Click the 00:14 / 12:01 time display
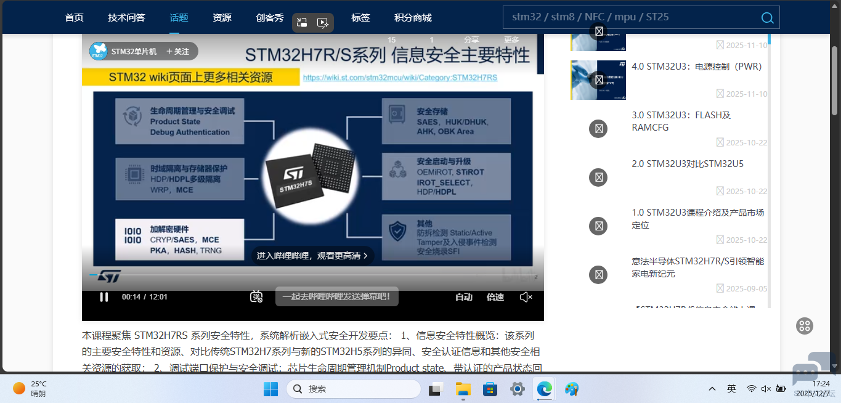This screenshot has width=841, height=403. click(144, 297)
